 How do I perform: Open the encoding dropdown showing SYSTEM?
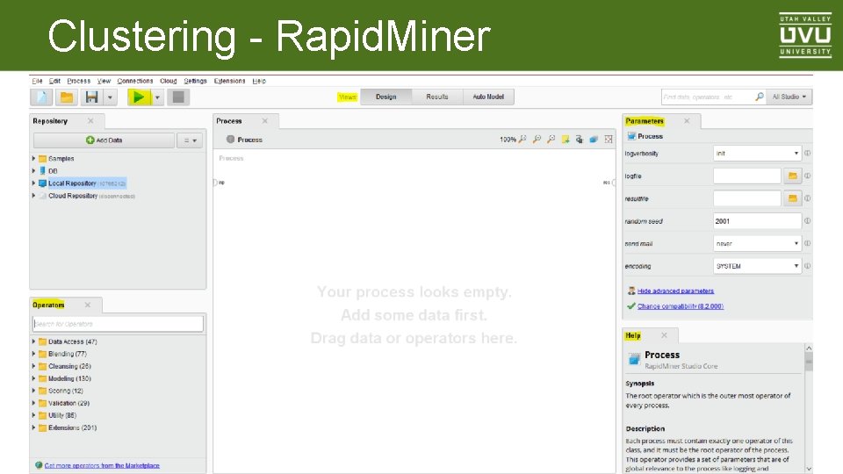click(758, 266)
